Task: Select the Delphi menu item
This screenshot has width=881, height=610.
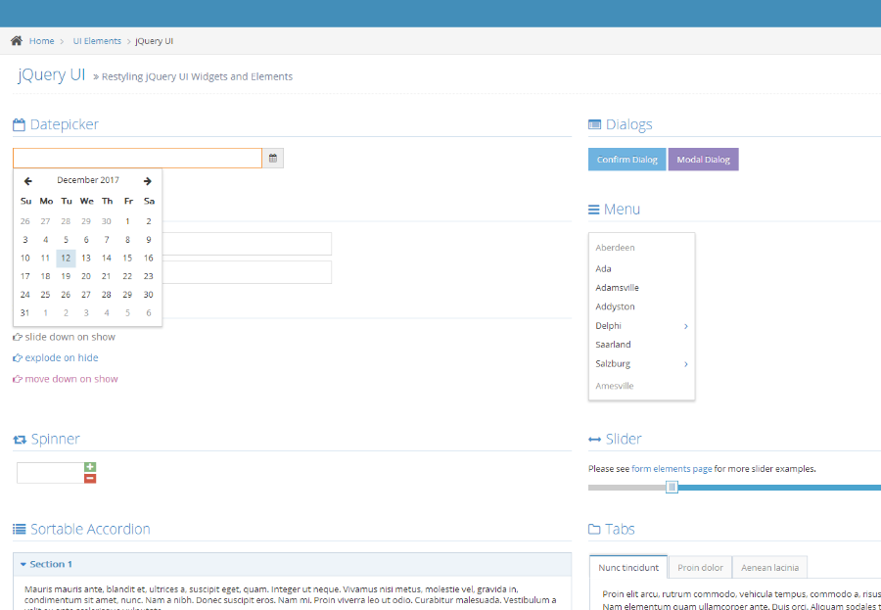Action: tap(641, 326)
